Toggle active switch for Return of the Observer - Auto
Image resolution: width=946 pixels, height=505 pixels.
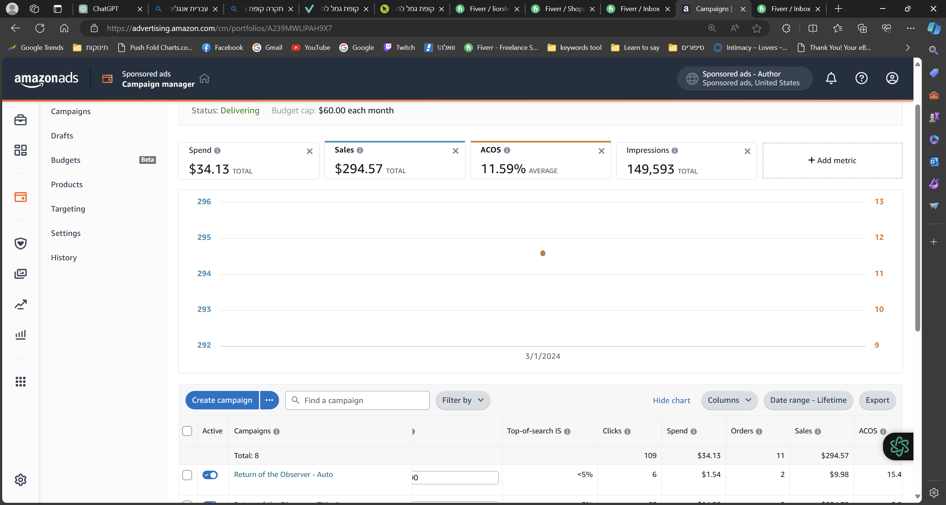click(210, 475)
